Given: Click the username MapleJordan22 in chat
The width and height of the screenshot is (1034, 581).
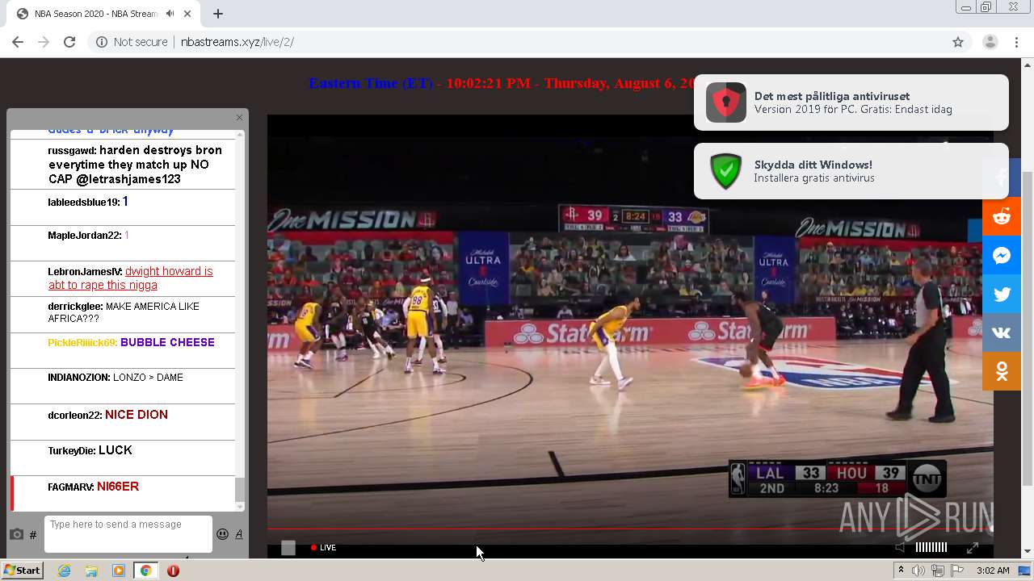Looking at the screenshot, I should click(85, 236).
